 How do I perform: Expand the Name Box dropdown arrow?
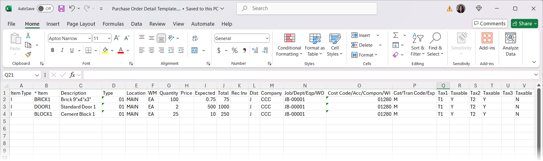[37, 75]
